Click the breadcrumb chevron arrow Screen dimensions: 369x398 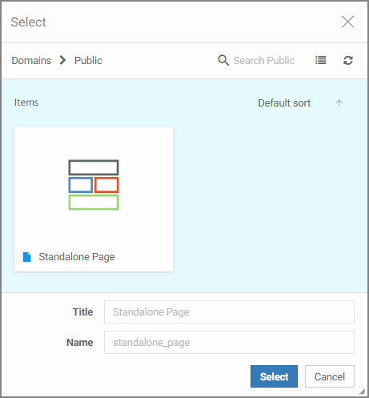coord(62,60)
